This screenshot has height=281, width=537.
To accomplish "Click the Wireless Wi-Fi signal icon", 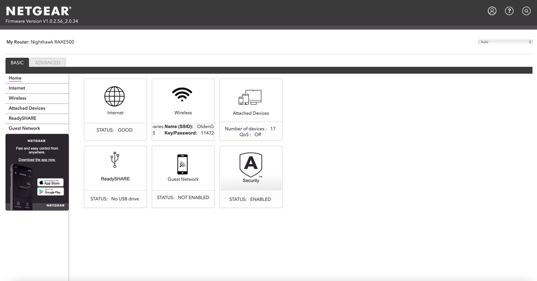I will [x=182, y=95].
